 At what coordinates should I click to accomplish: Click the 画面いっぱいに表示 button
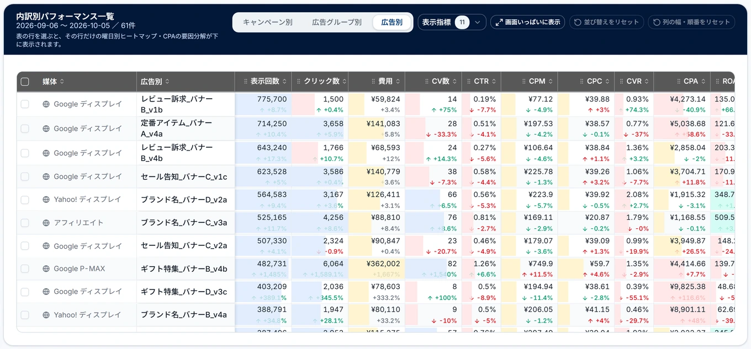[x=527, y=23]
